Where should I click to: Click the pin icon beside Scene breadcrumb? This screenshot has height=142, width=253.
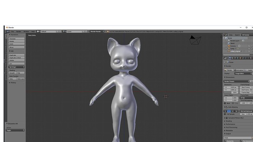225,62
